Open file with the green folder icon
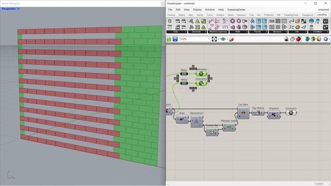The height and width of the screenshot is (186, 331). [x=169, y=39]
